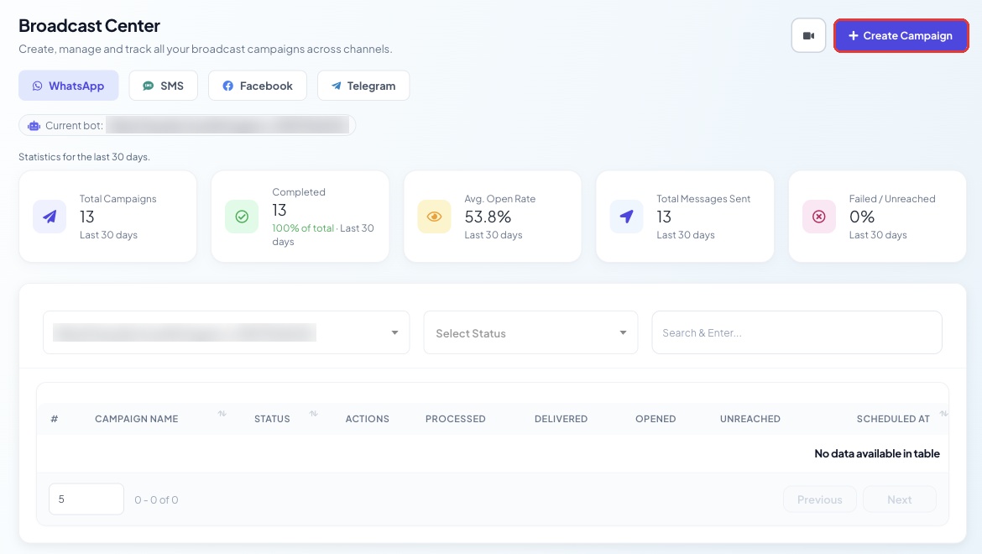Image resolution: width=982 pixels, height=554 pixels.
Task: Click 'Statistics for the last 30 days.' text
Action: coord(85,156)
